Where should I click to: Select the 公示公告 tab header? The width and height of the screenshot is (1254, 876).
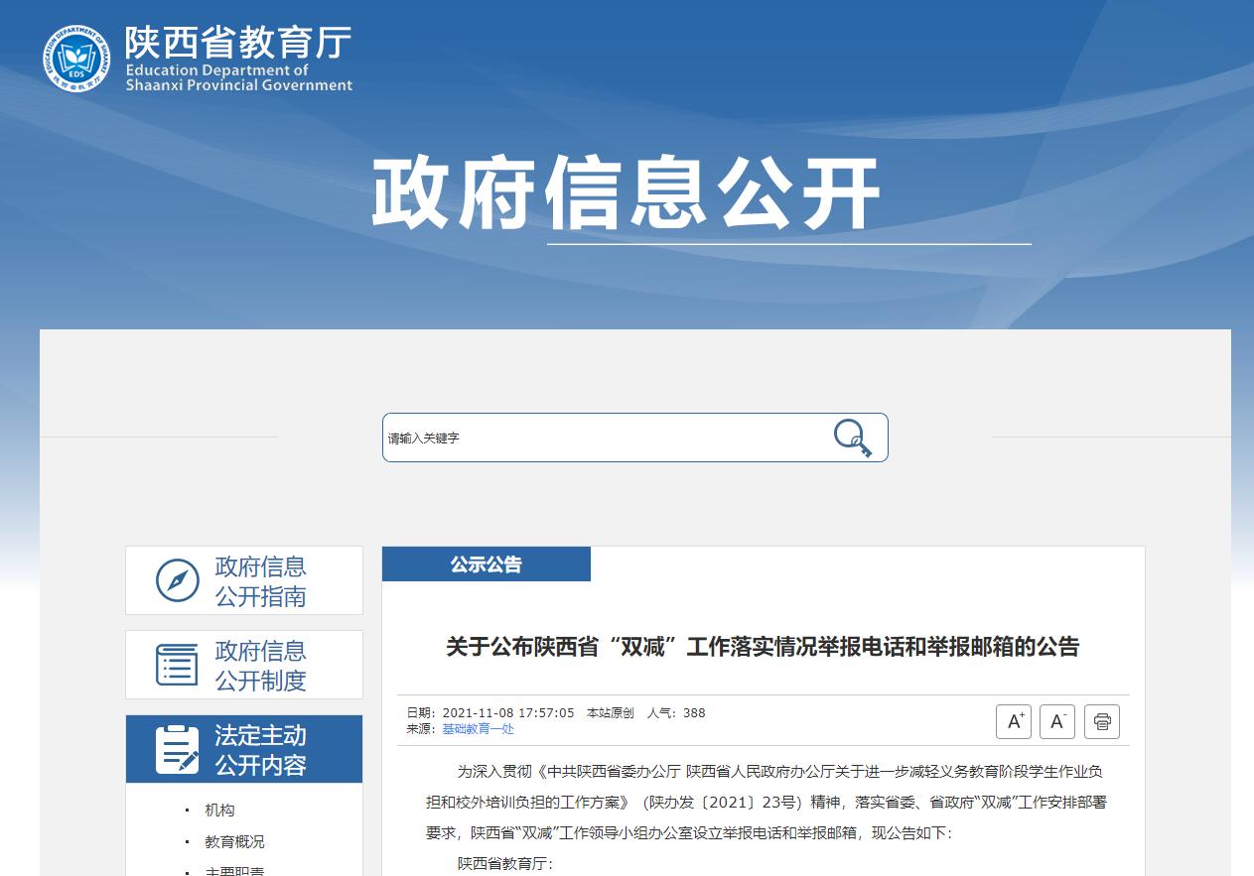487,564
